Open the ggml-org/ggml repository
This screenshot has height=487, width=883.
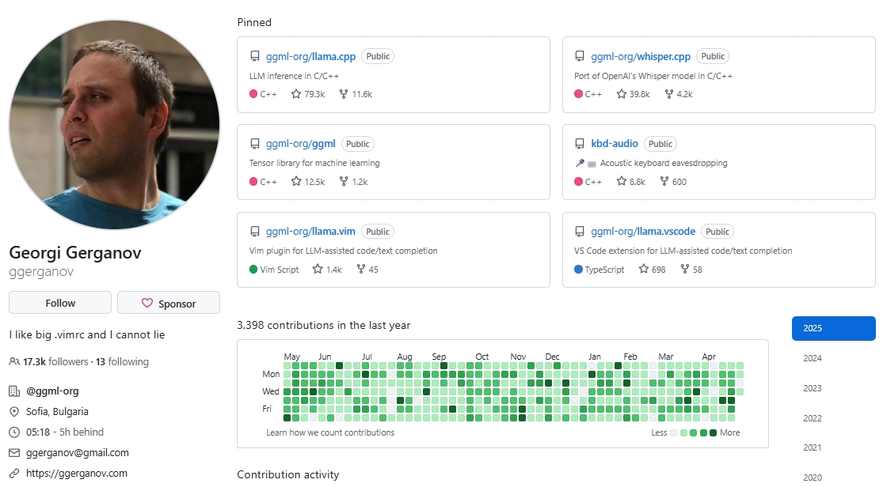[301, 144]
